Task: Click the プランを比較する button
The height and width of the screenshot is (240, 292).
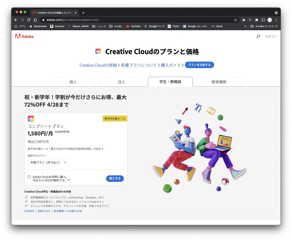Action: 199,65
